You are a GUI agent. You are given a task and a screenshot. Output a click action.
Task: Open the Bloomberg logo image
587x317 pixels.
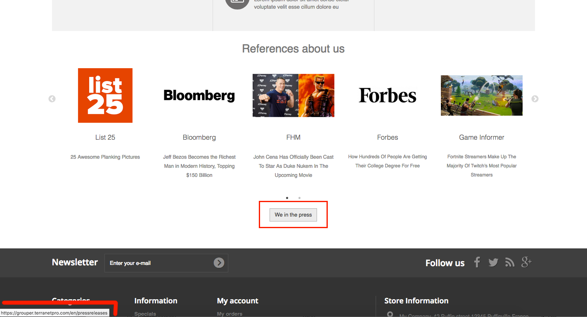coord(199,95)
